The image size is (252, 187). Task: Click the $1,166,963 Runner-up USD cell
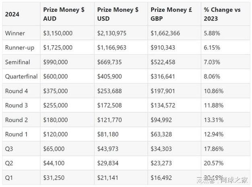112,48
